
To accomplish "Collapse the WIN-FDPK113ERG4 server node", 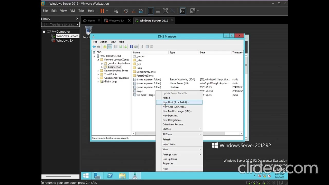I will click(x=94, y=56).
